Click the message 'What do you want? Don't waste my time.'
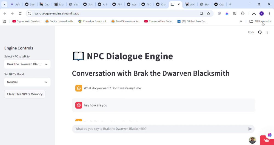 click(x=113, y=88)
